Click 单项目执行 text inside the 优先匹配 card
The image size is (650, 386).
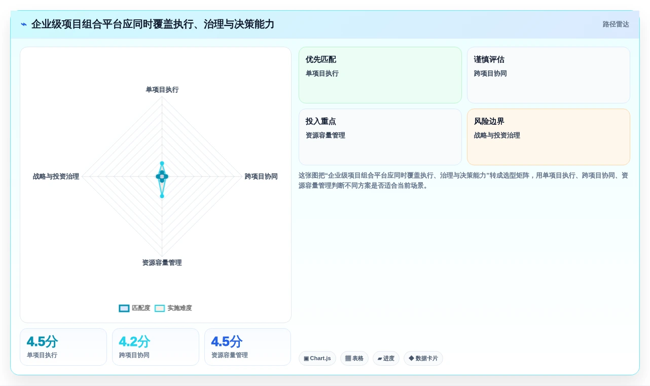[x=322, y=74]
